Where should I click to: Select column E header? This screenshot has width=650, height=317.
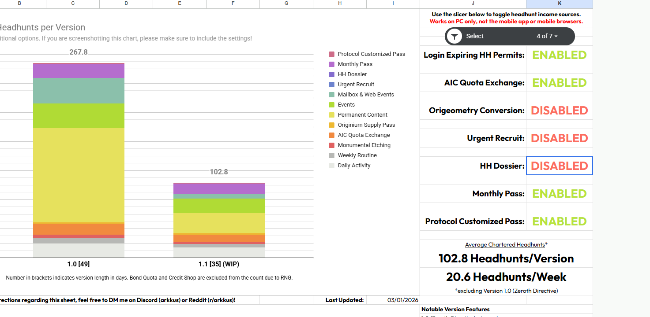point(180,4)
